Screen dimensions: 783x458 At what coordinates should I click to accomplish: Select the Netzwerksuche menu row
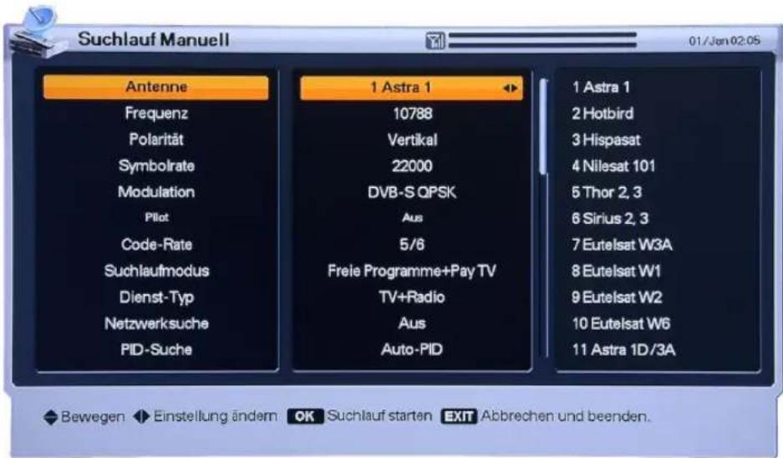[155, 323]
